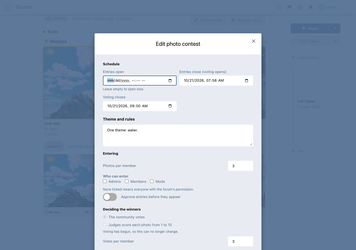Click the Shutter forum title
The image size is (356, 250).
click(x=23, y=7)
